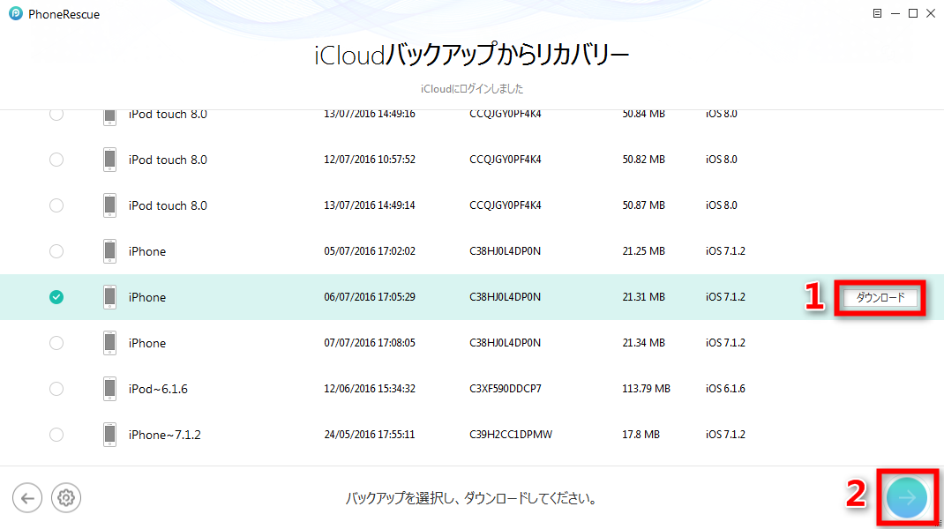Click device icon of 06/07/2016 iPhone backup
The height and width of the screenshot is (529, 944).
[109, 297]
